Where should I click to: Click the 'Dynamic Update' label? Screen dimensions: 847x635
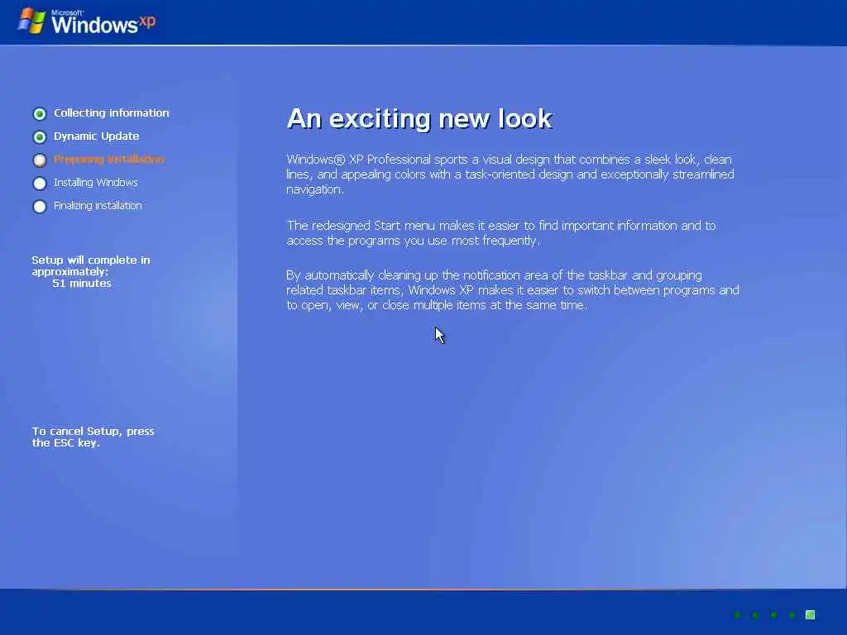[96, 136]
